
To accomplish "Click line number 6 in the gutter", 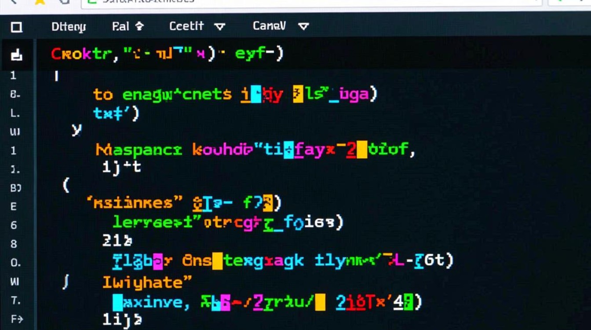I will pyautogui.click(x=14, y=225).
